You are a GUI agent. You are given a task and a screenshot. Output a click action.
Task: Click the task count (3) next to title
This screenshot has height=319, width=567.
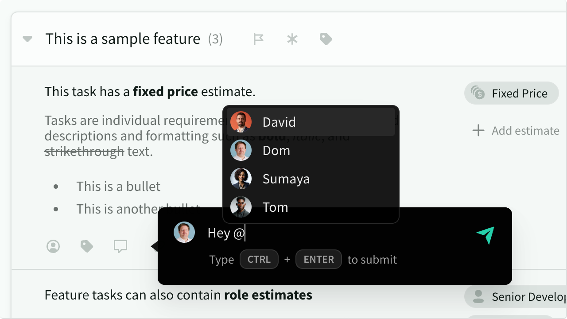[215, 39]
